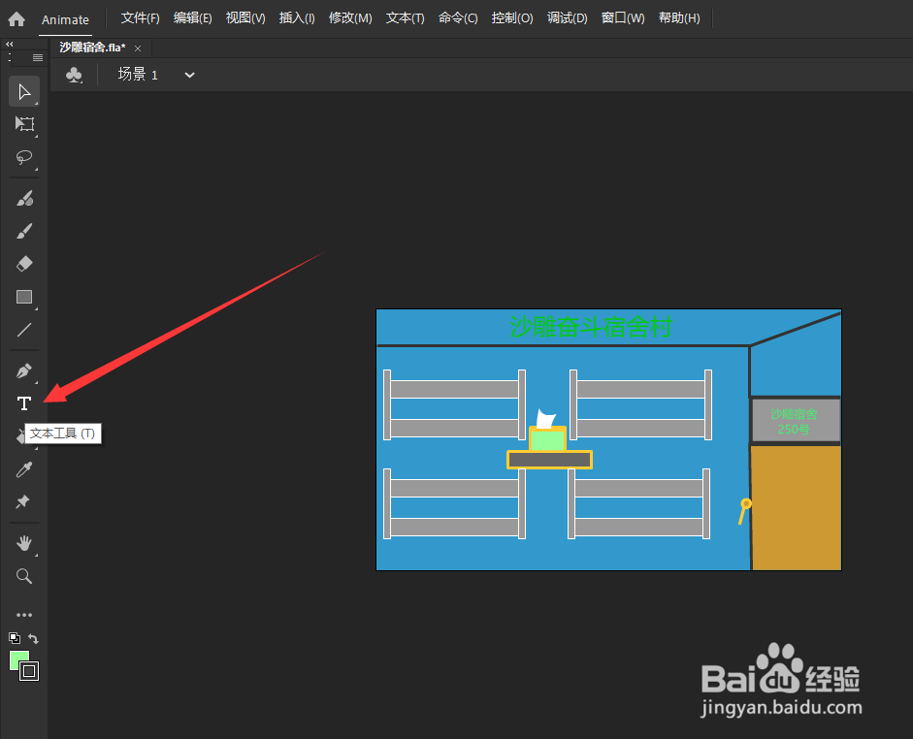Select the Asset Warp pin tool
This screenshot has height=739, width=913.
[x=23, y=501]
